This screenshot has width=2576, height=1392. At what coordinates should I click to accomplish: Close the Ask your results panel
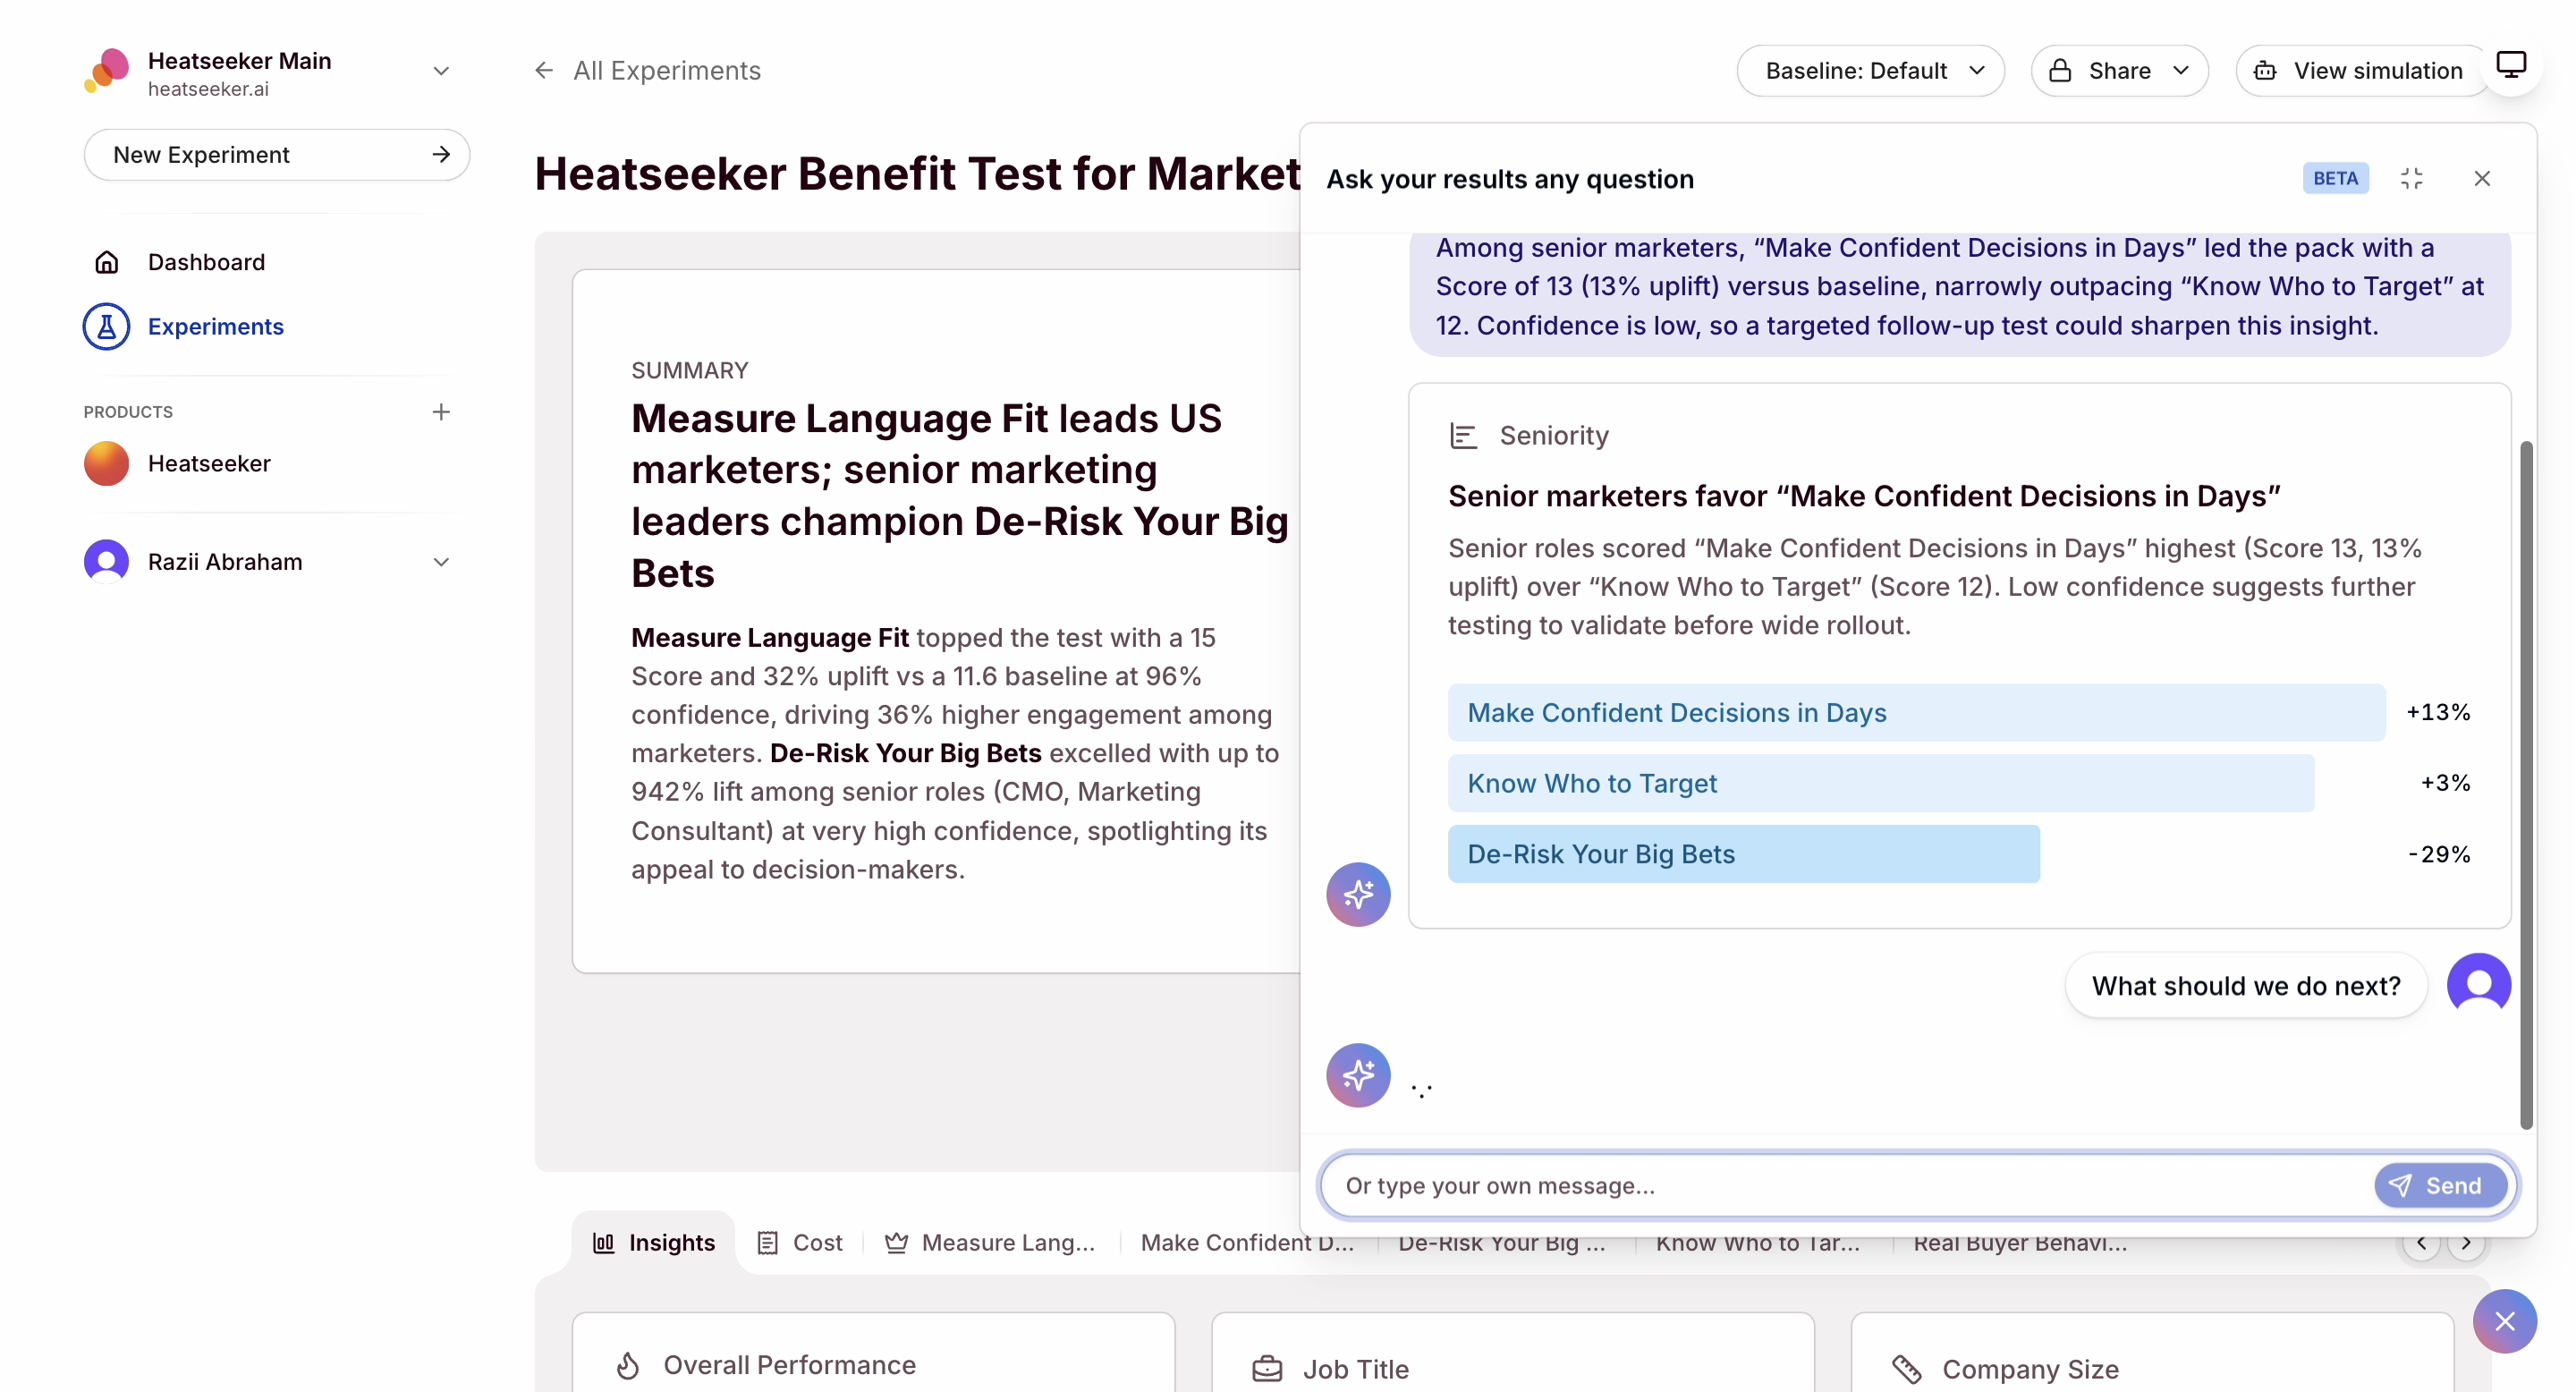coord(2482,178)
